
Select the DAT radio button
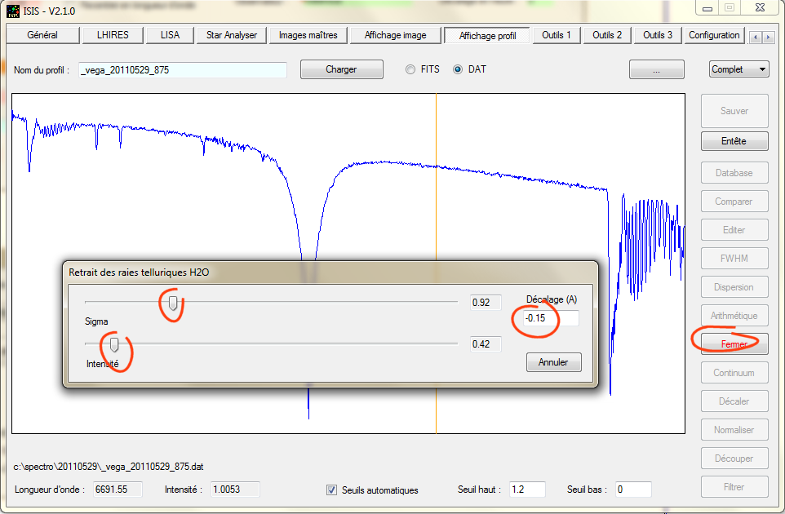click(x=458, y=69)
